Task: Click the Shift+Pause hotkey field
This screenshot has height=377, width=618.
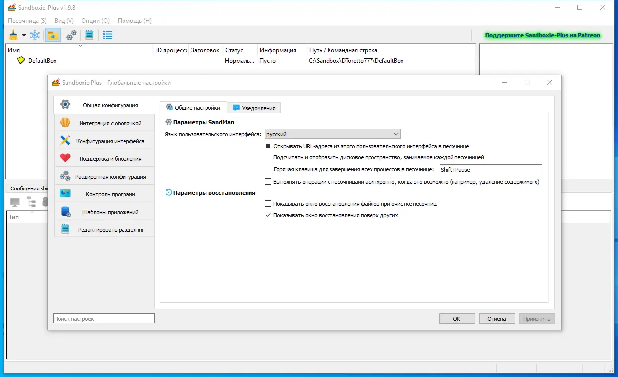Action: [x=491, y=169]
